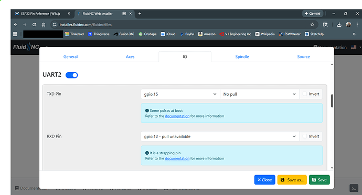Switch to the Axes tab
The width and height of the screenshot is (362, 195).
tap(130, 56)
